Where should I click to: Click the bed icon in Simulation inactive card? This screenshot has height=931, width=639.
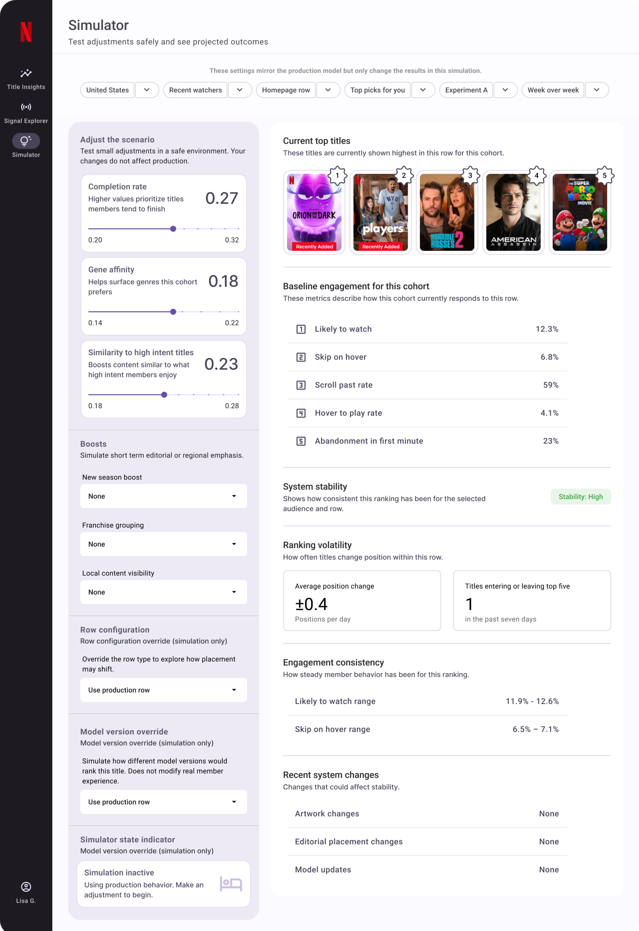[x=231, y=883]
